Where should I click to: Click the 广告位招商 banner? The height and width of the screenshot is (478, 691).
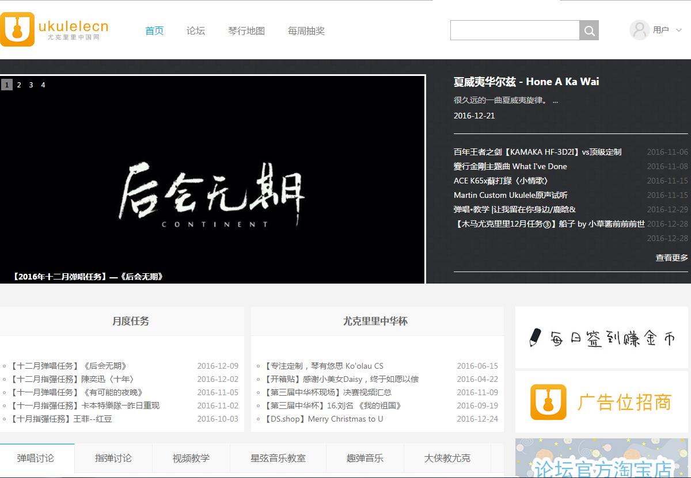(x=602, y=401)
